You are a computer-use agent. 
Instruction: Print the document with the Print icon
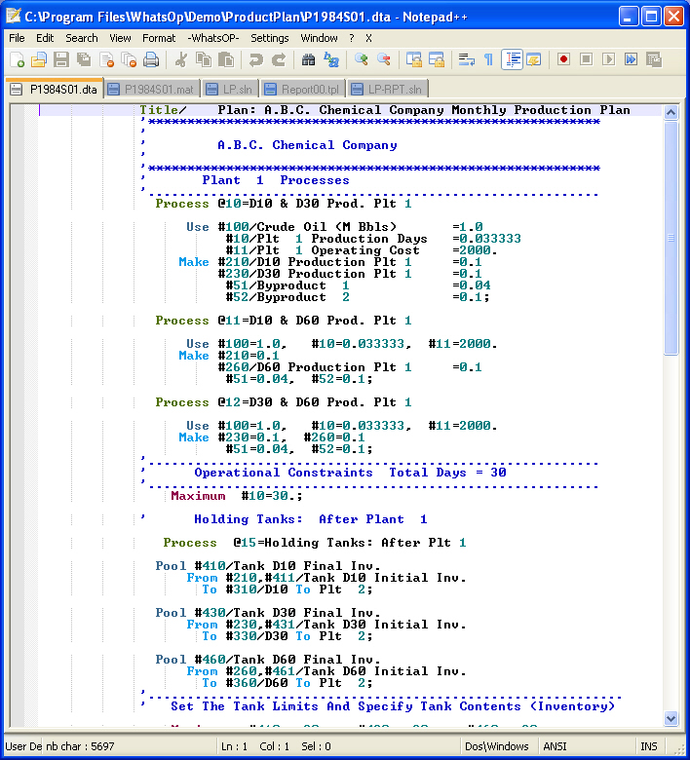coord(151,60)
